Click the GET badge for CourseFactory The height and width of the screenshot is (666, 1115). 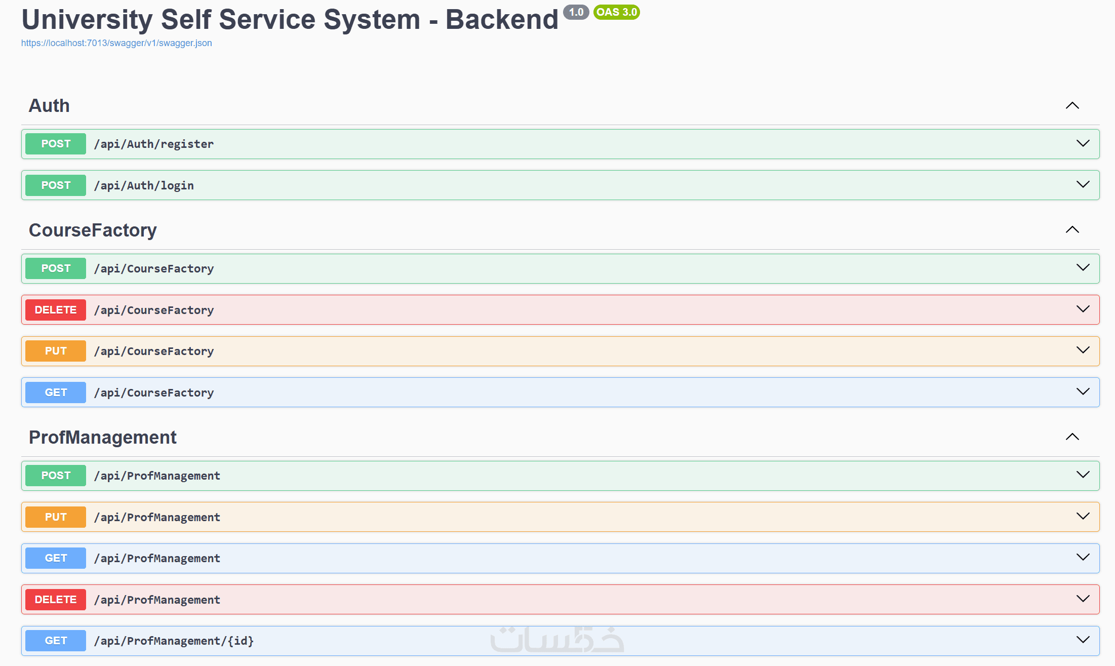pos(56,393)
